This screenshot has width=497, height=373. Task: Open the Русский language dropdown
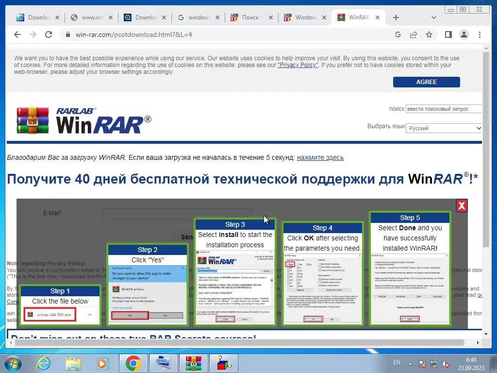(x=444, y=128)
